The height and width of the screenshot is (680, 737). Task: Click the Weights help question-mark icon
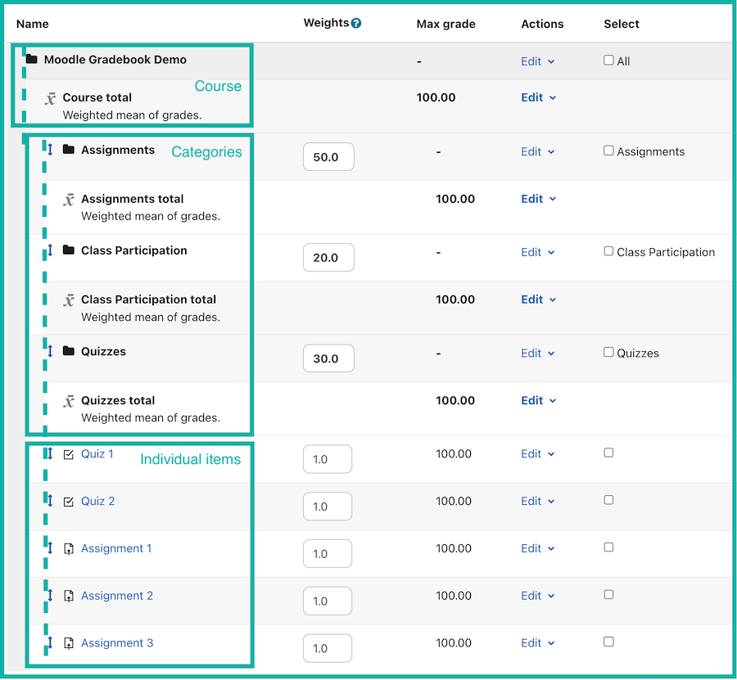click(356, 23)
